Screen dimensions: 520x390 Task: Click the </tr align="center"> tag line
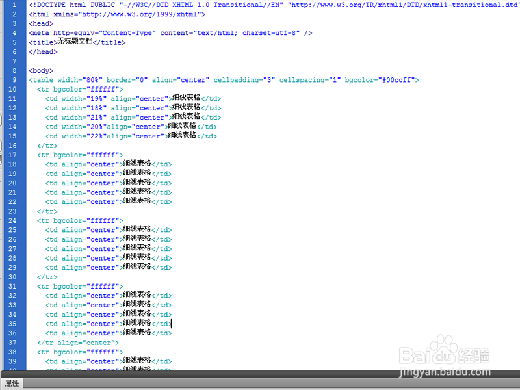coord(78,343)
